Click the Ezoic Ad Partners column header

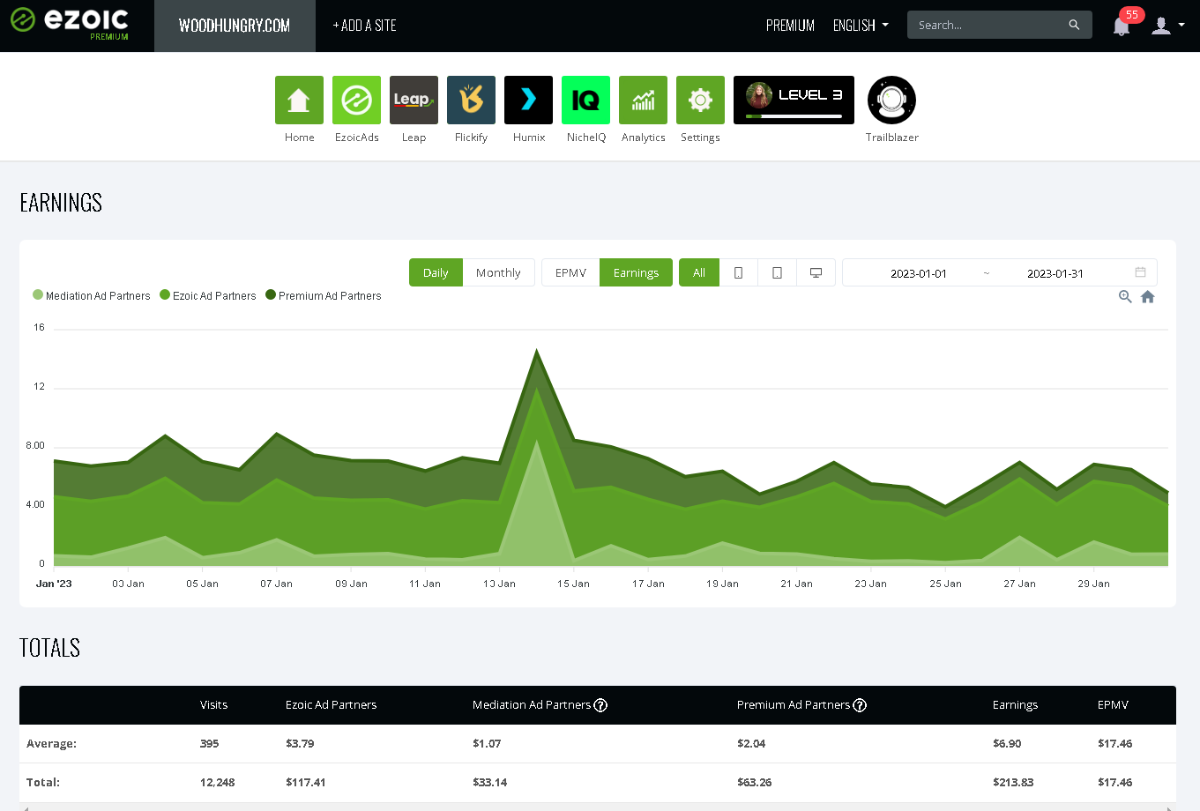(x=331, y=705)
